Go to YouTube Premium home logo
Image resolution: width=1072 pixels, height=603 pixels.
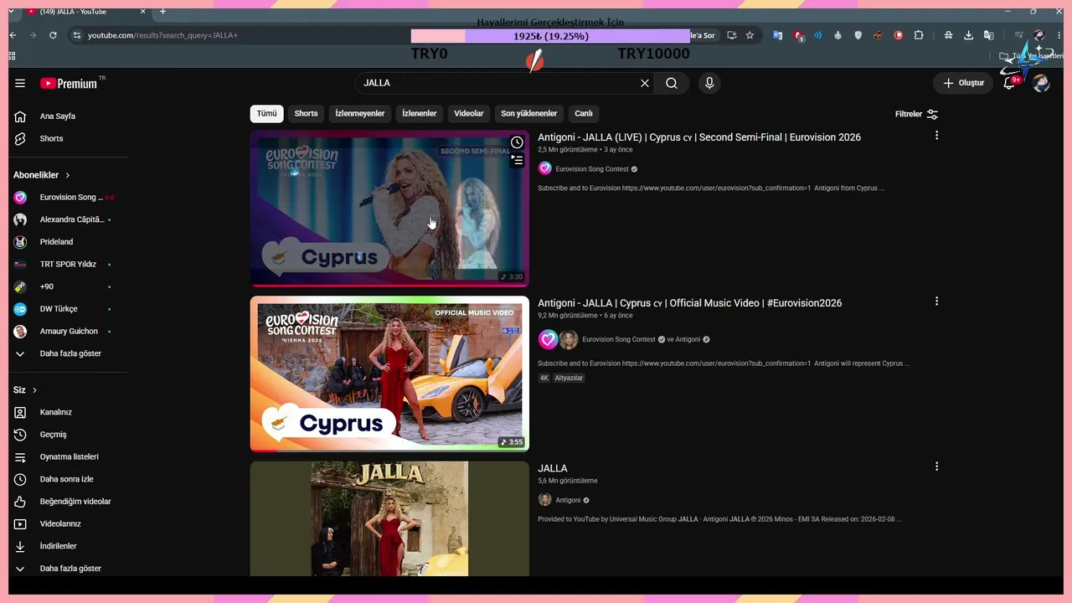(69, 83)
